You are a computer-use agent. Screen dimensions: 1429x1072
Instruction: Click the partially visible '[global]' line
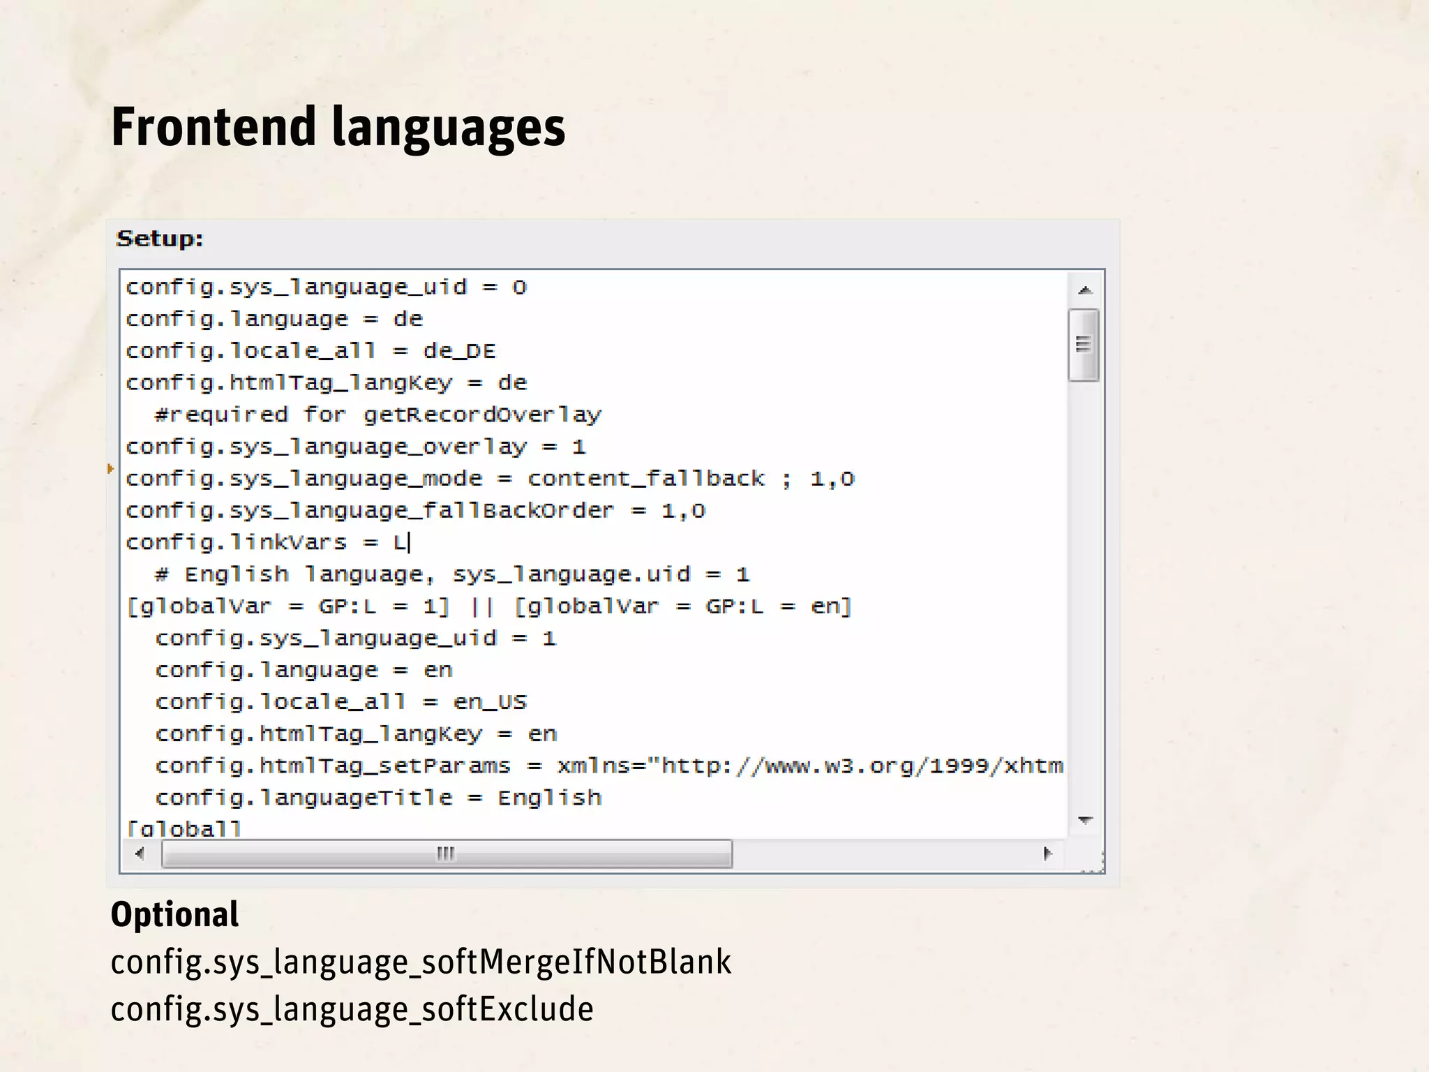184,828
